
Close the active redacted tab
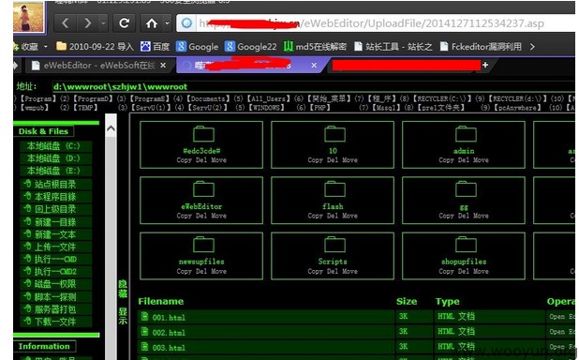(x=314, y=66)
